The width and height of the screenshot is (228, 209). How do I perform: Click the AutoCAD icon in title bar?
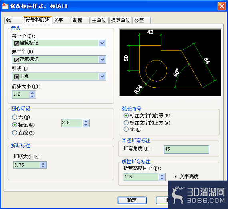click(x=5, y=6)
